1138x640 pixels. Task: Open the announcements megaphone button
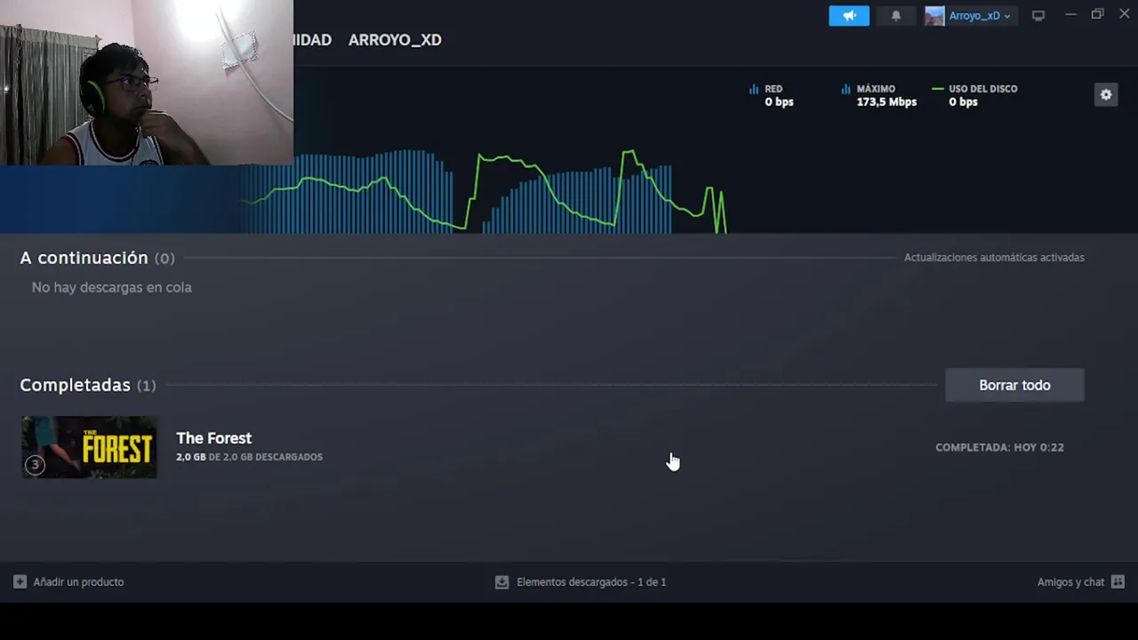(x=849, y=15)
